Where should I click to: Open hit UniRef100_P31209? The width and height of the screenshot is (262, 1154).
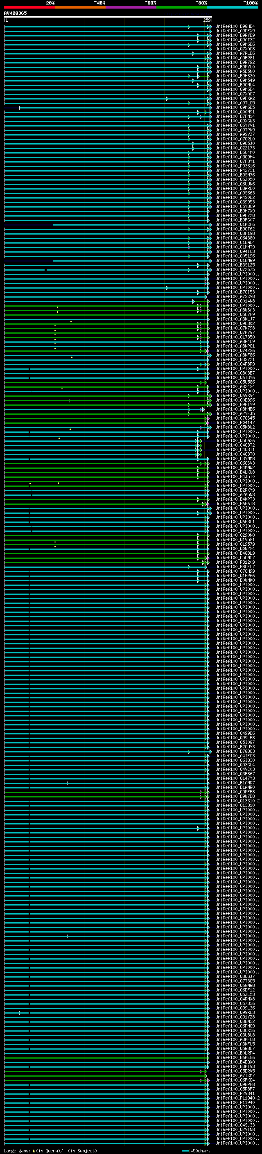click(x=235, y=562)
